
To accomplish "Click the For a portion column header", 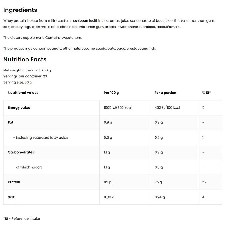I will click(x=165, y=93).
